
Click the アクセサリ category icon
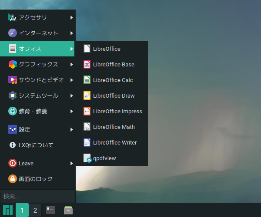tap(13, 17)
